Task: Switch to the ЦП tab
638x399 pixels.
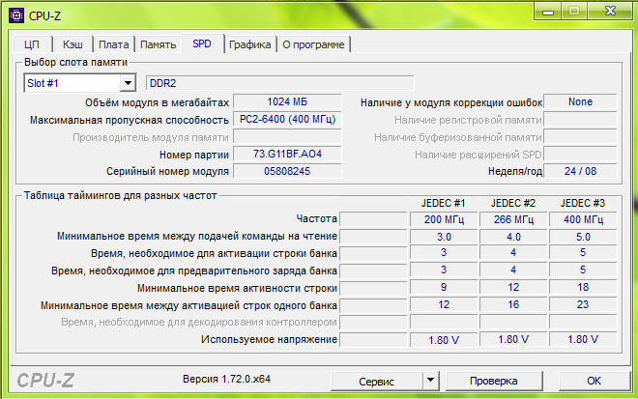Action: pyautogui.click(x=32, y=43)
